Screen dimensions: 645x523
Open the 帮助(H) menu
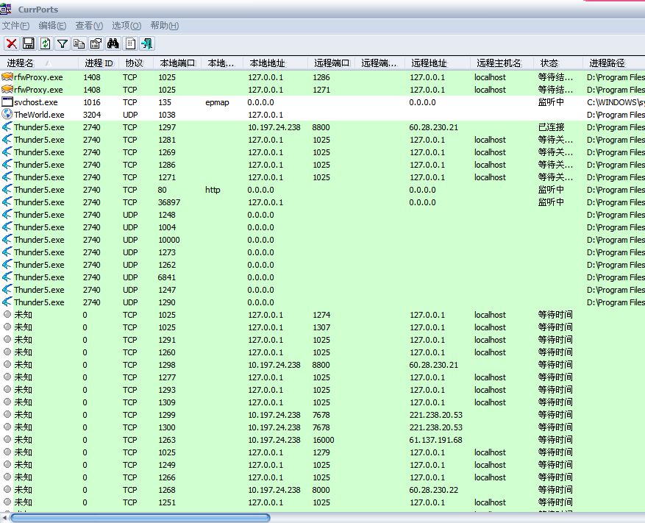click(x=164, y=26)
